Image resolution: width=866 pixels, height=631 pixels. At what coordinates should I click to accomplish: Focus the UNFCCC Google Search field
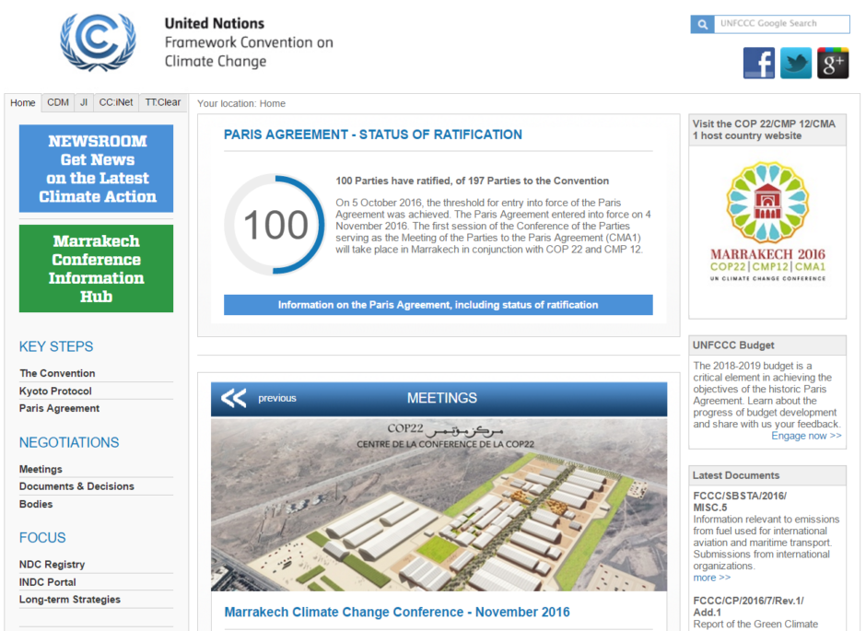click(782, 24)
